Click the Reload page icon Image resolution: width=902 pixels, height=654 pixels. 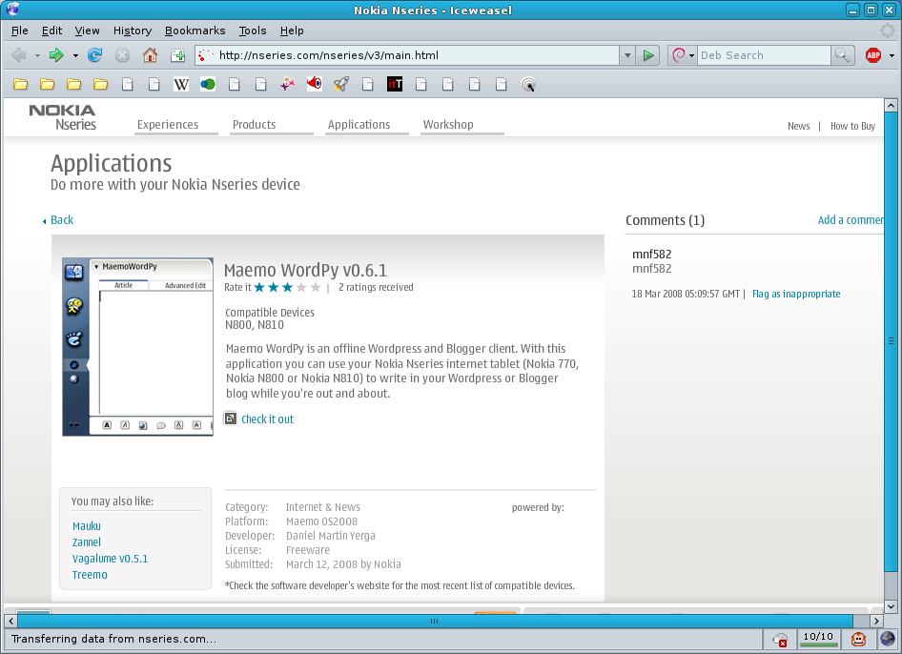click(x=95, y=55)
